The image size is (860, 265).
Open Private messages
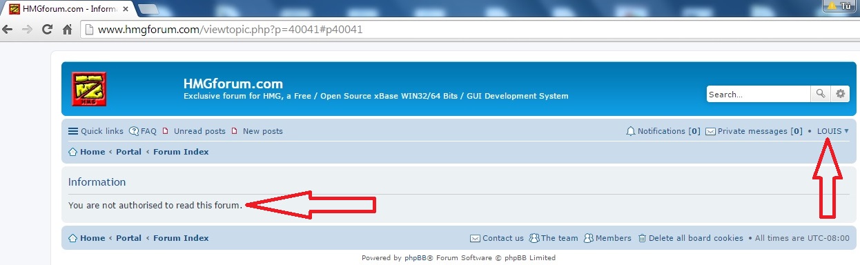coord(754,131)
